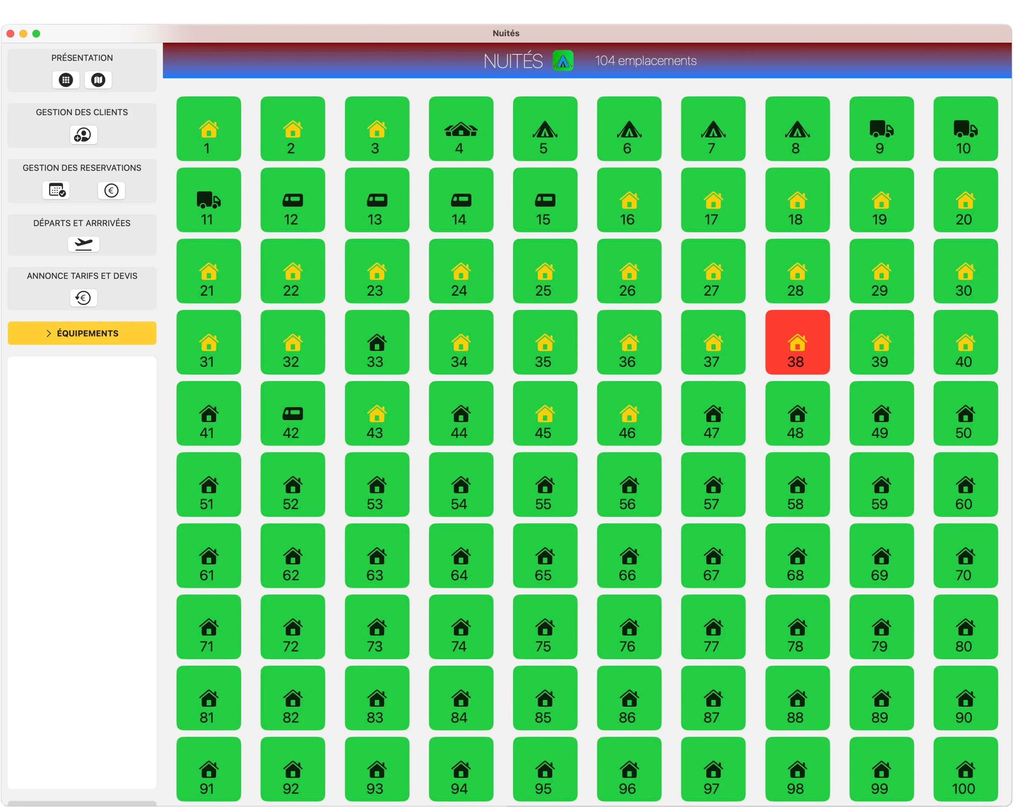Viewport: 1014px width, 807px height.
Task: Select pitch 4 car-roof tile
Action: [461, 129]
